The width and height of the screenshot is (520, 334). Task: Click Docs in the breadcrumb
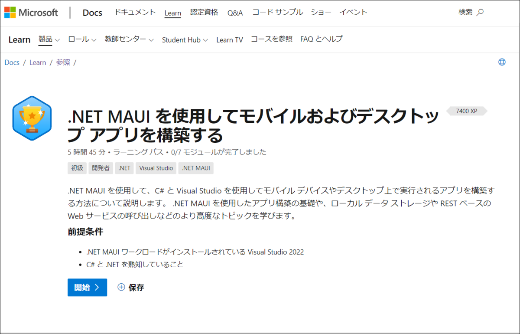click(x=12, y=62)
